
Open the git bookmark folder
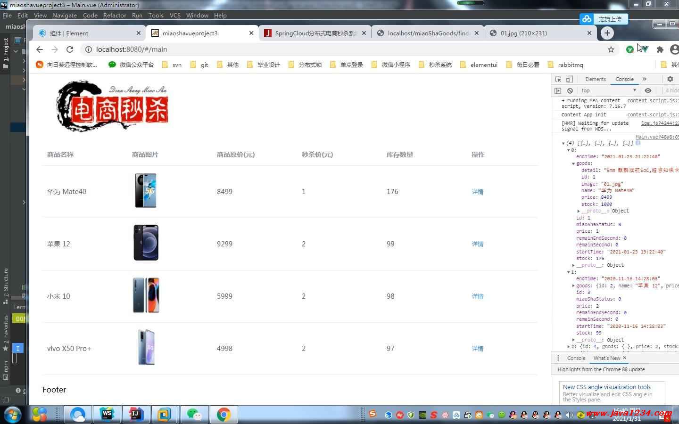tap(199, 65)
